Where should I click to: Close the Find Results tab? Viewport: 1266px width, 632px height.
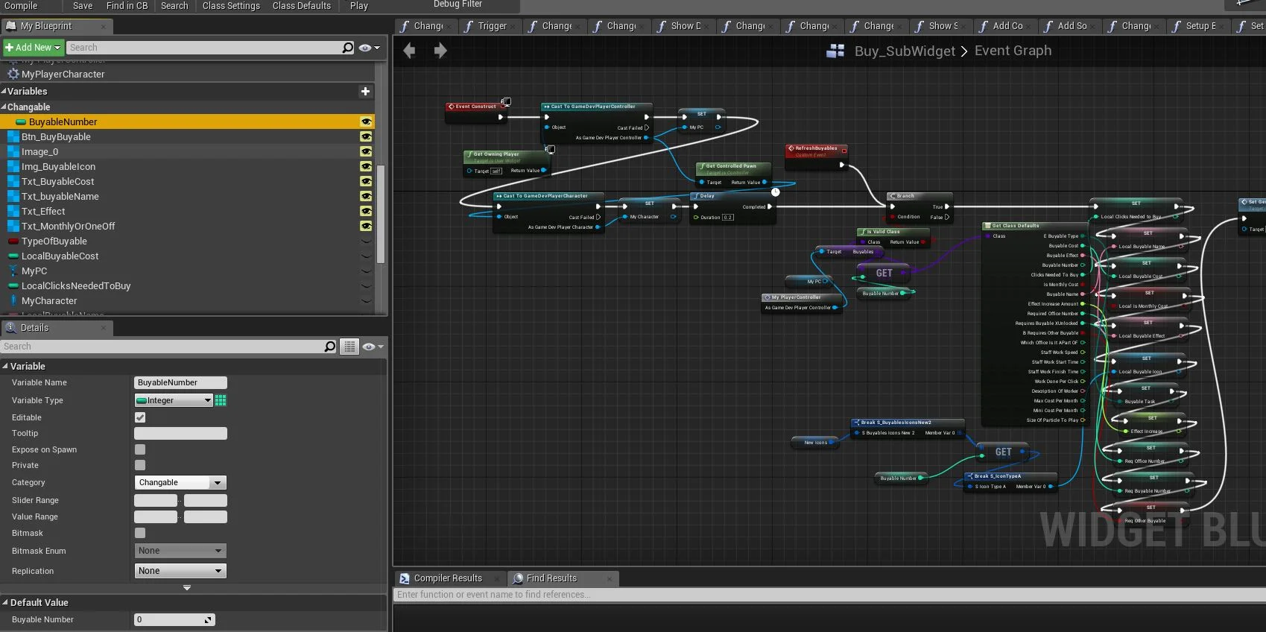tap(609, 578)
